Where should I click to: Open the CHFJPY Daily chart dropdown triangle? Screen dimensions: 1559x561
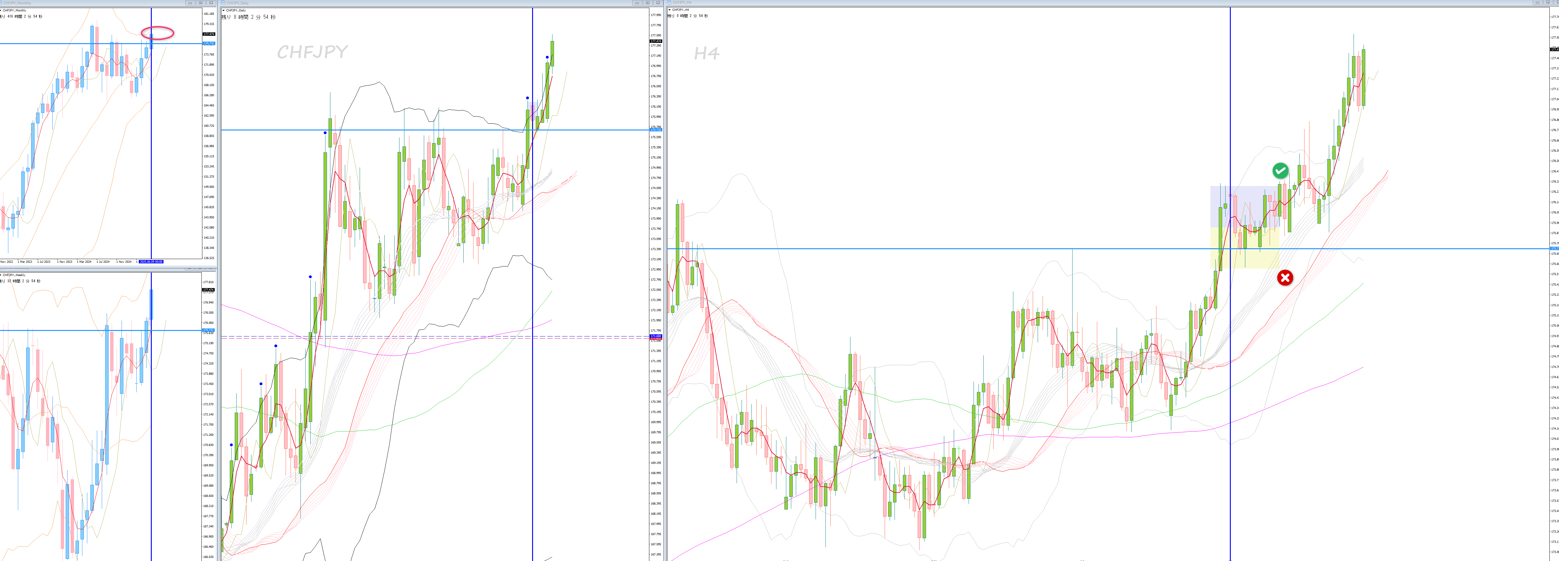[223, 10]
